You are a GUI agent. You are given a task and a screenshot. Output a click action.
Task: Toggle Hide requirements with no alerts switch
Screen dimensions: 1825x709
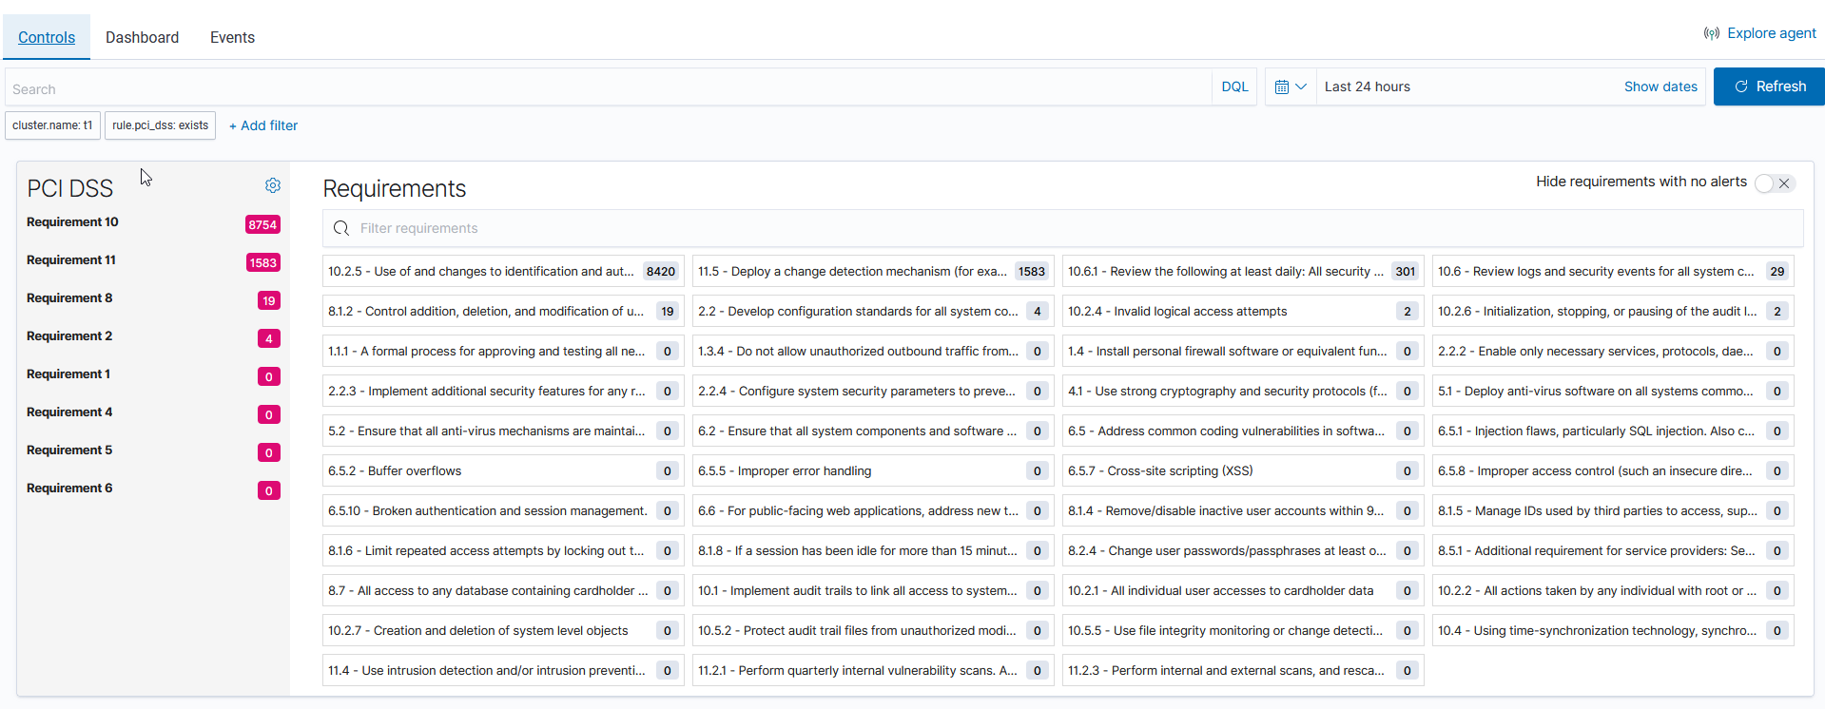click(x=1775, y=182)
